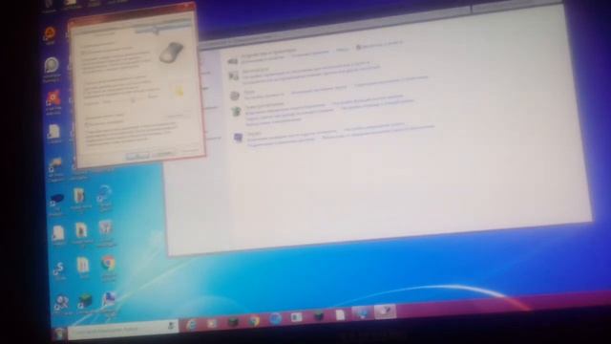Screen dimensions: 611x344
Task: Open the Devices and Printers heading link
Action: pos(268,53)
